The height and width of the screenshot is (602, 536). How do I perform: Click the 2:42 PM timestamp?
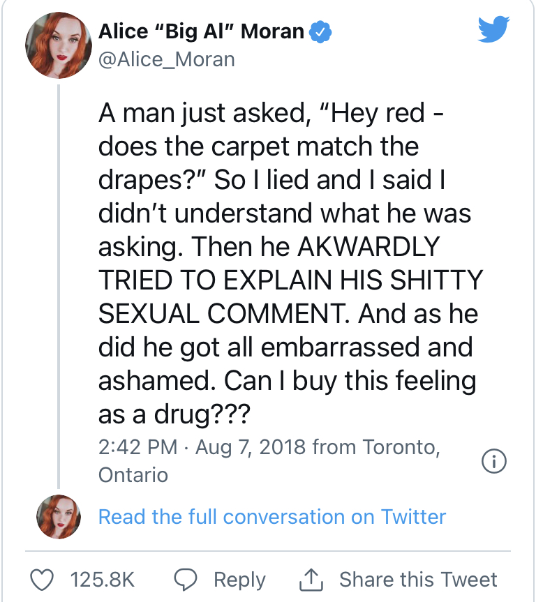coord(138,447)
